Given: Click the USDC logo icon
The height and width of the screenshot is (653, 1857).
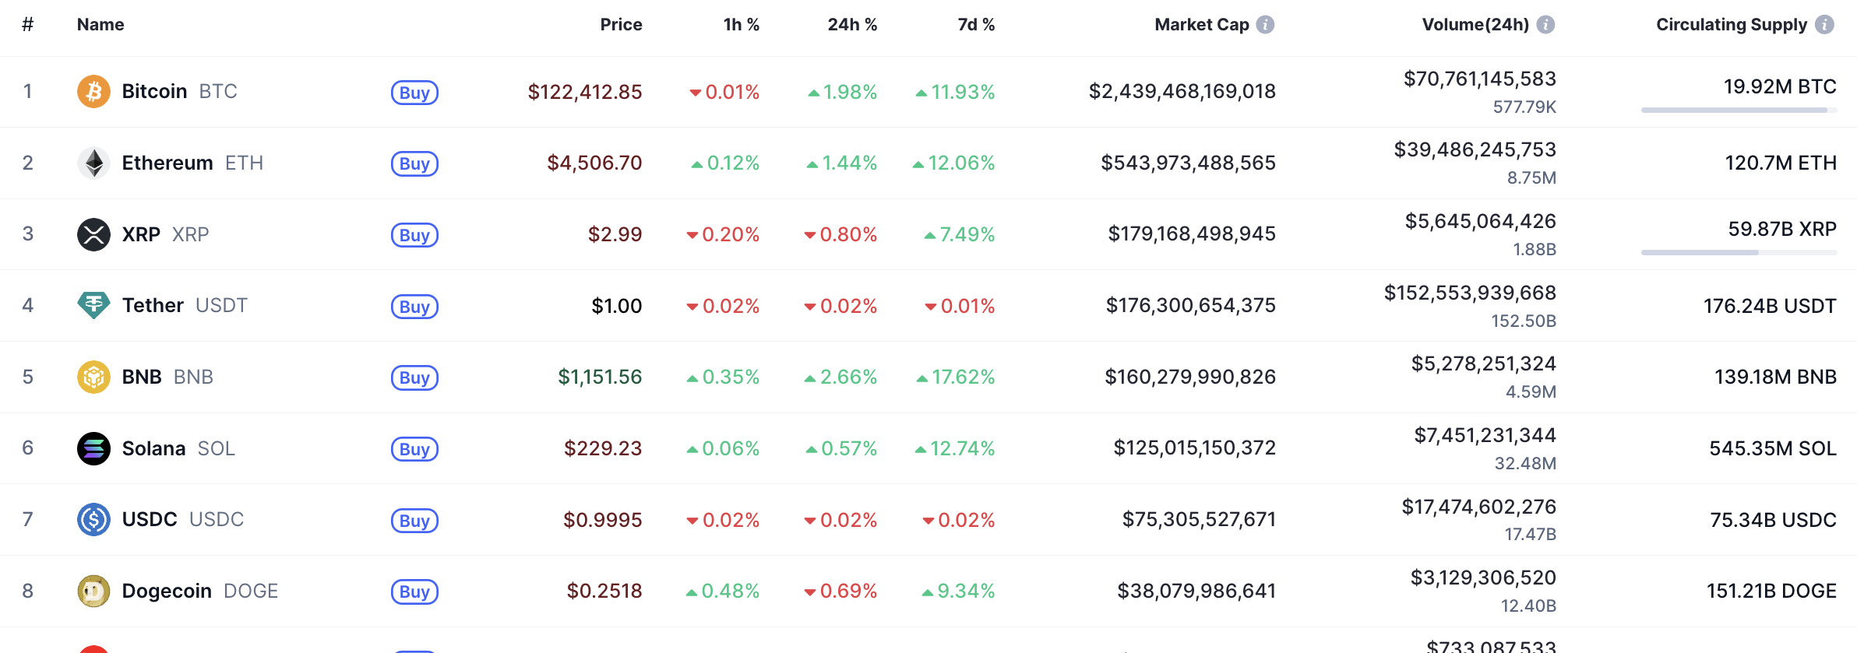Looking at the screenshot, I should tap(93, 519).
